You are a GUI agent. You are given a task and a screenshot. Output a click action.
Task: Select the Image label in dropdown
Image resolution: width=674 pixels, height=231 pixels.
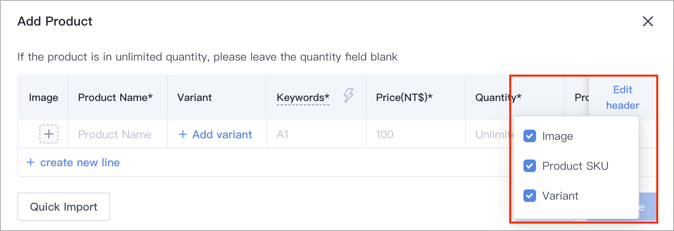558,136
